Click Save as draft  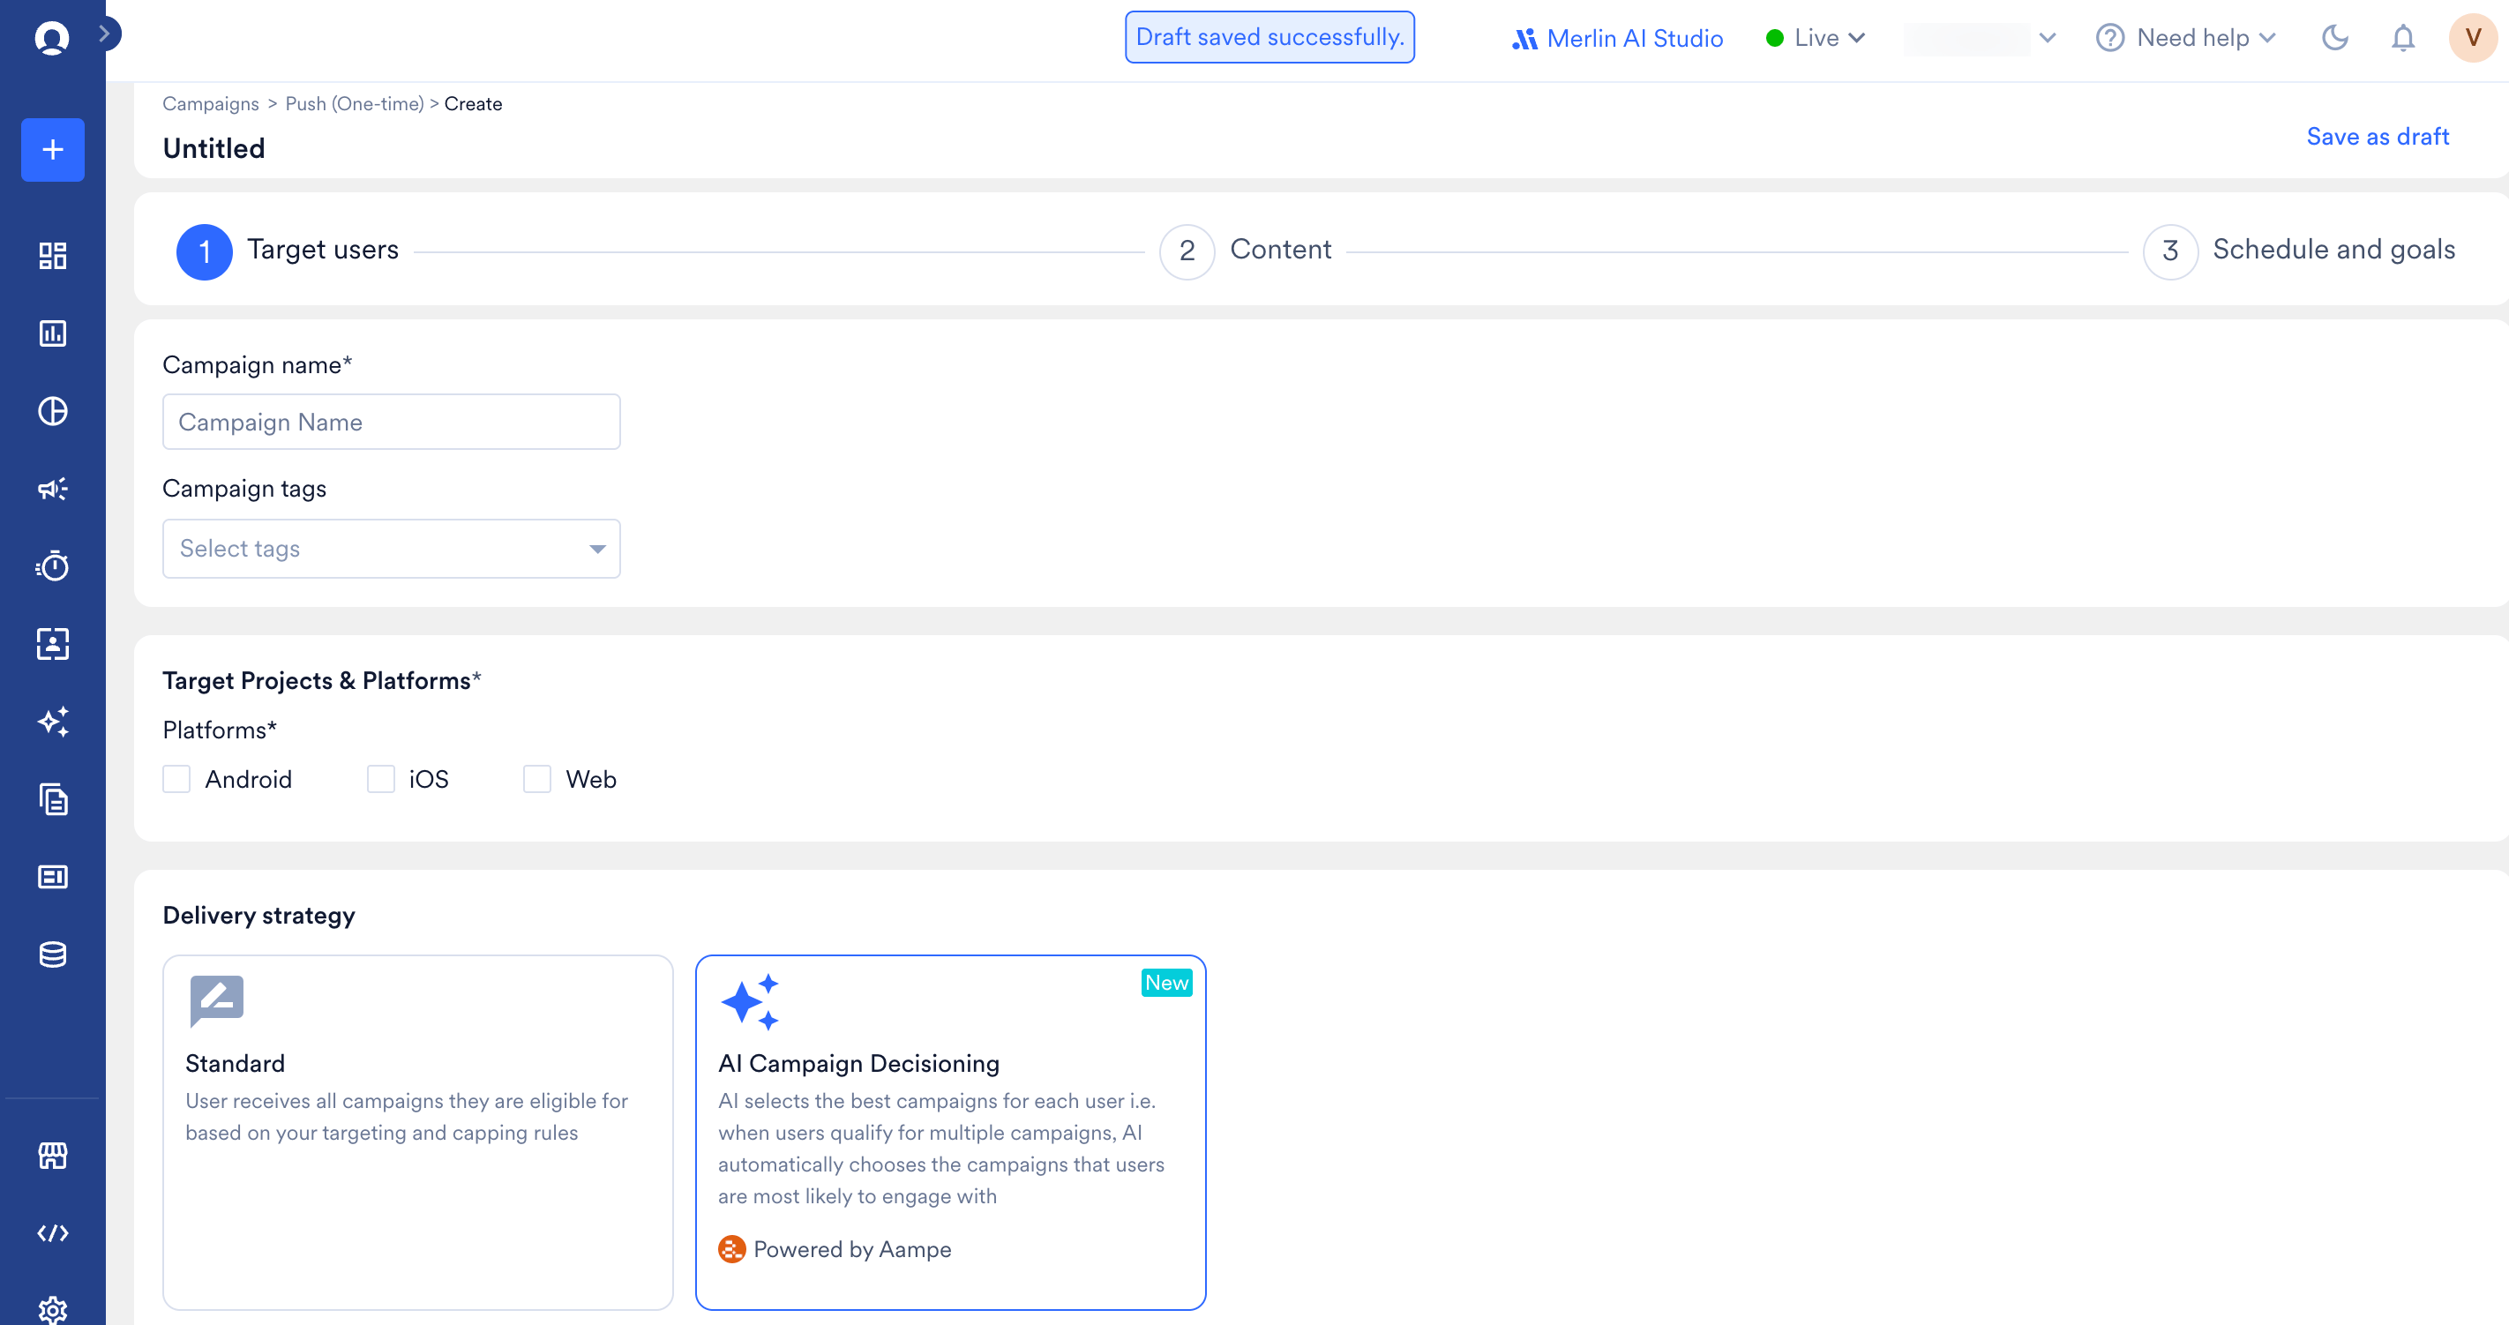(2378, 137)
